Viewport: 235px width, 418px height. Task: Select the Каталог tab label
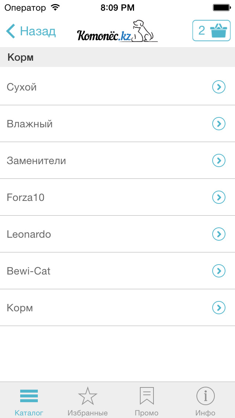[x=29, y=413]
